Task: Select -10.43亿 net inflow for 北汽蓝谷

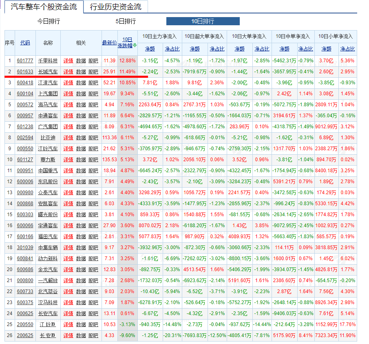Action: (150, 291)
